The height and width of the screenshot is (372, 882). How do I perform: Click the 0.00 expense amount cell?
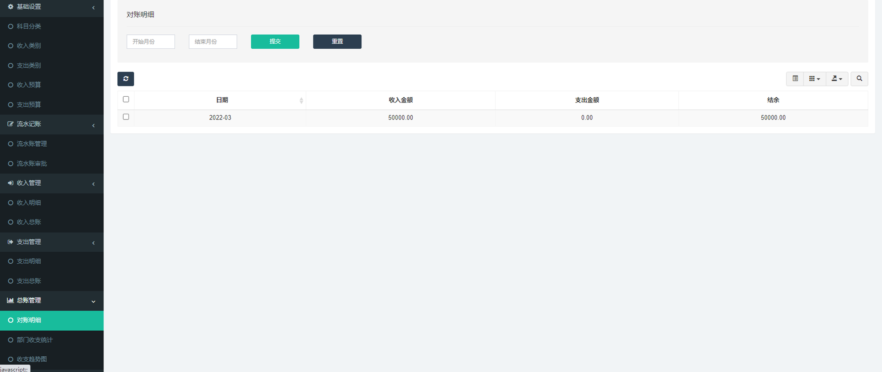tap(587, 118)
